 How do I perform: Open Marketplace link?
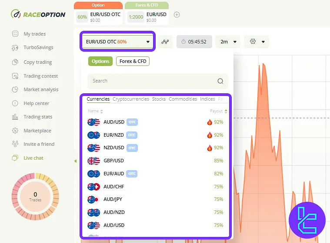(x=37, y=131)
